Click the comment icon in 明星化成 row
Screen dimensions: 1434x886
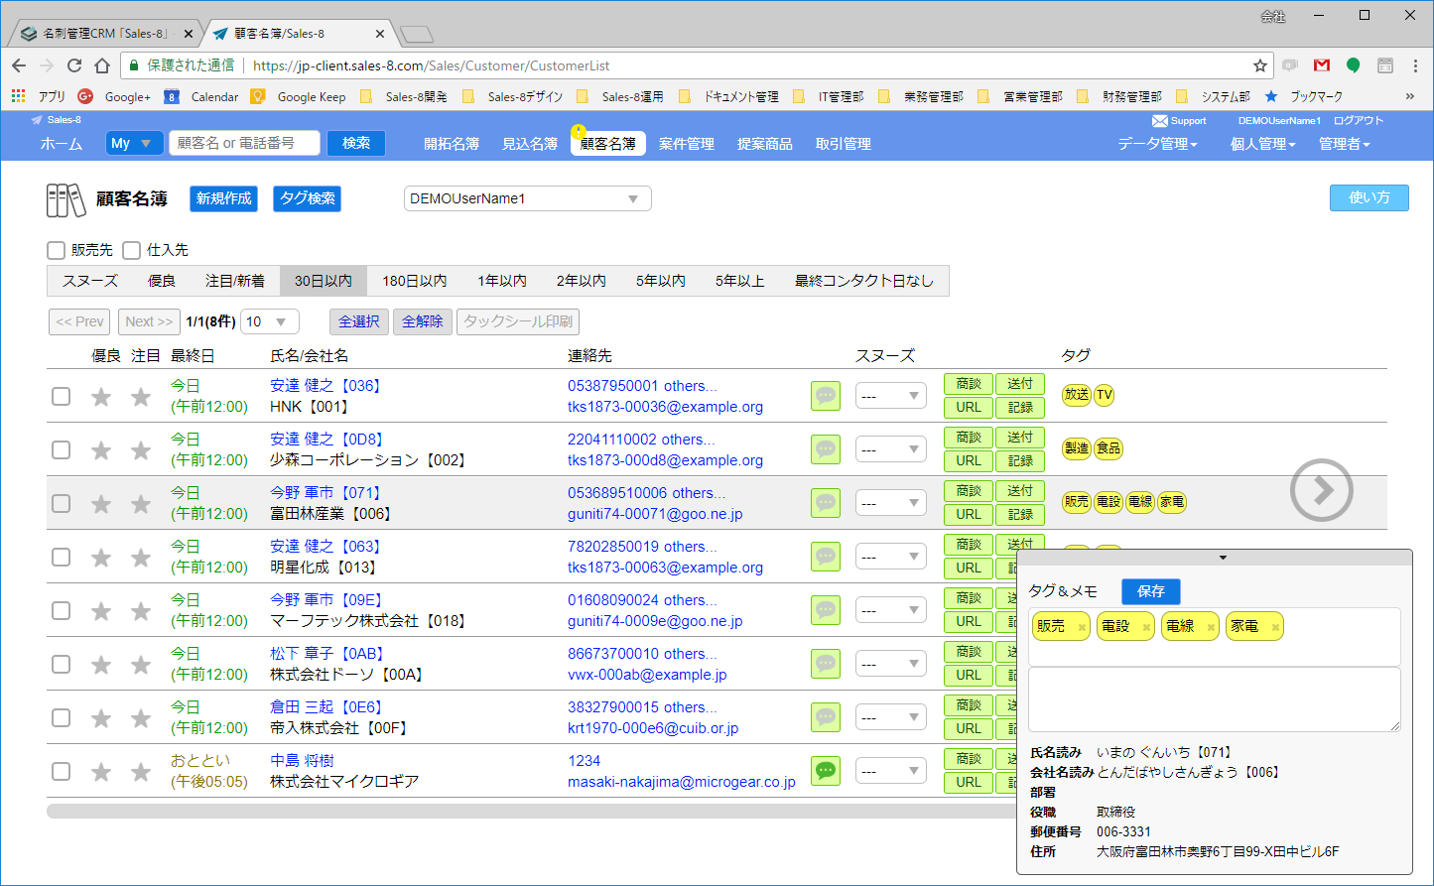826,557
